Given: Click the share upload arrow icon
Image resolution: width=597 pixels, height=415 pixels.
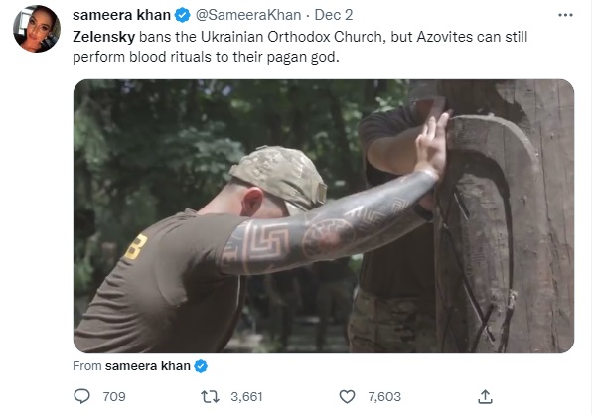Looking at the screenshot, I should click(x=485, y=396).
